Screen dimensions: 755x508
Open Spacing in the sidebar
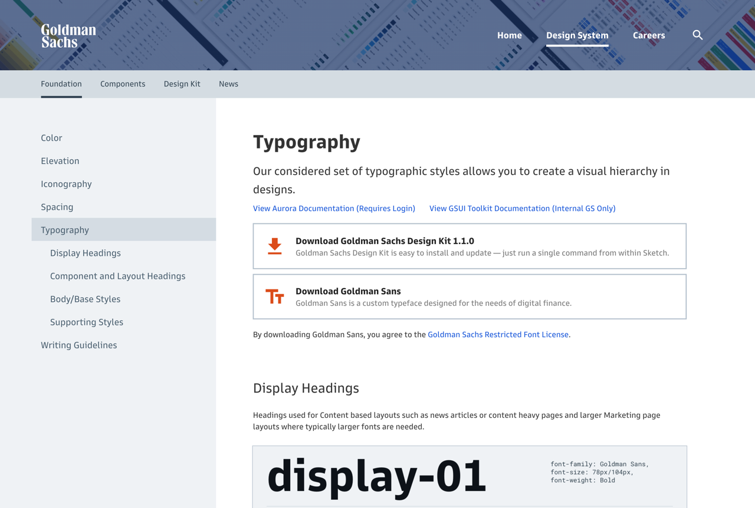click(x=57, y=207)
